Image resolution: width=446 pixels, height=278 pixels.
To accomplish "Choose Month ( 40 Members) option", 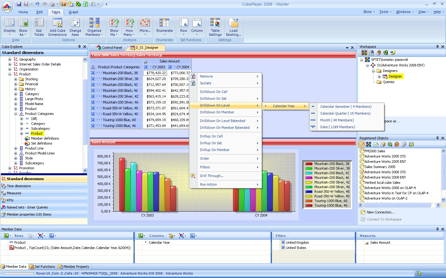I will pyautogui.click(x=337, y=120).
